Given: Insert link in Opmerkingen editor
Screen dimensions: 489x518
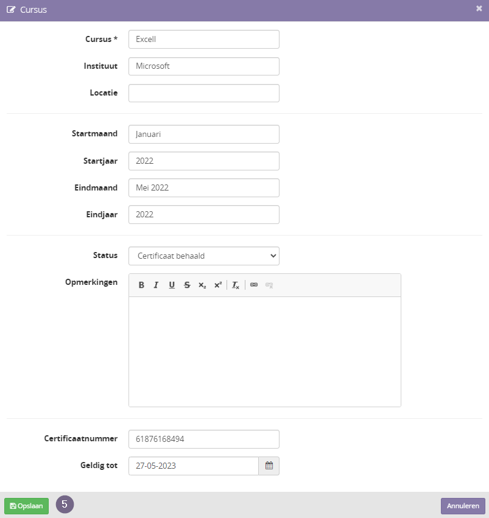Looking at the screenshot, I should [x=254, y=285].
